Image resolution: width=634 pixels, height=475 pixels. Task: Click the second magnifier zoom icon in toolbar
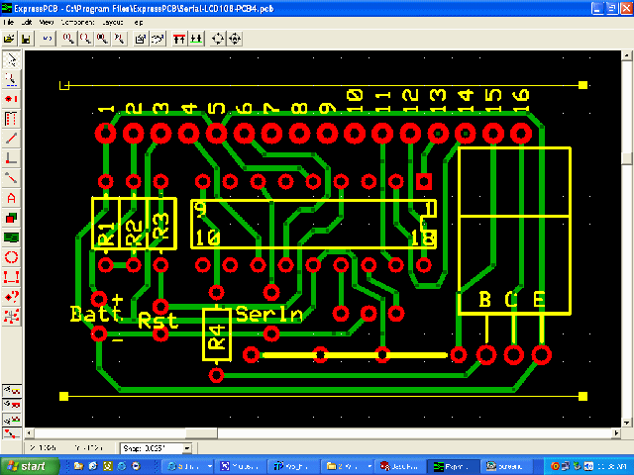tap(86, 39)
